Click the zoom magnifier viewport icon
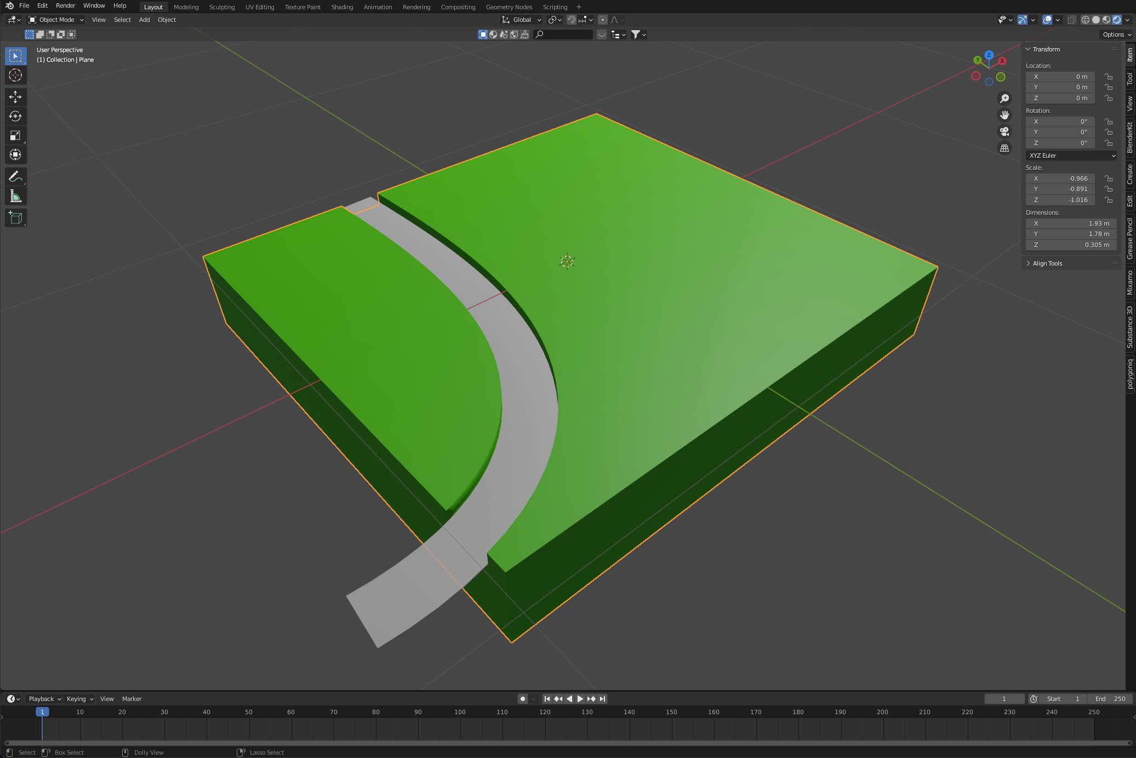 [1004, 99]
